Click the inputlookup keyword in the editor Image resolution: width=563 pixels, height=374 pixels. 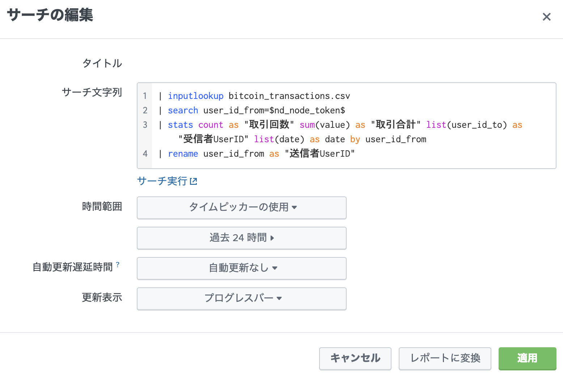pyautogui.click(x=195, y=96)
